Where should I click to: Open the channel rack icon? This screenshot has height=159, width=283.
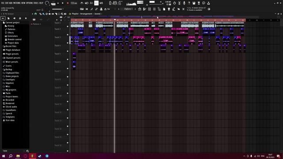149,9
